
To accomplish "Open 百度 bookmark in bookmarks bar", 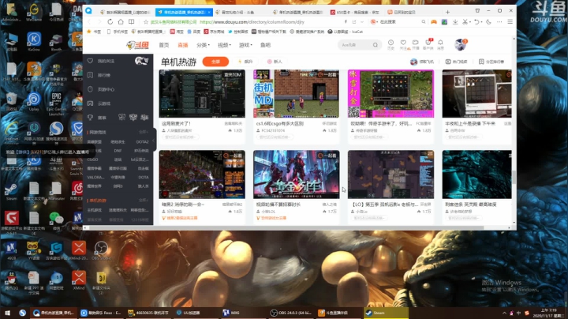I will 194,32.
